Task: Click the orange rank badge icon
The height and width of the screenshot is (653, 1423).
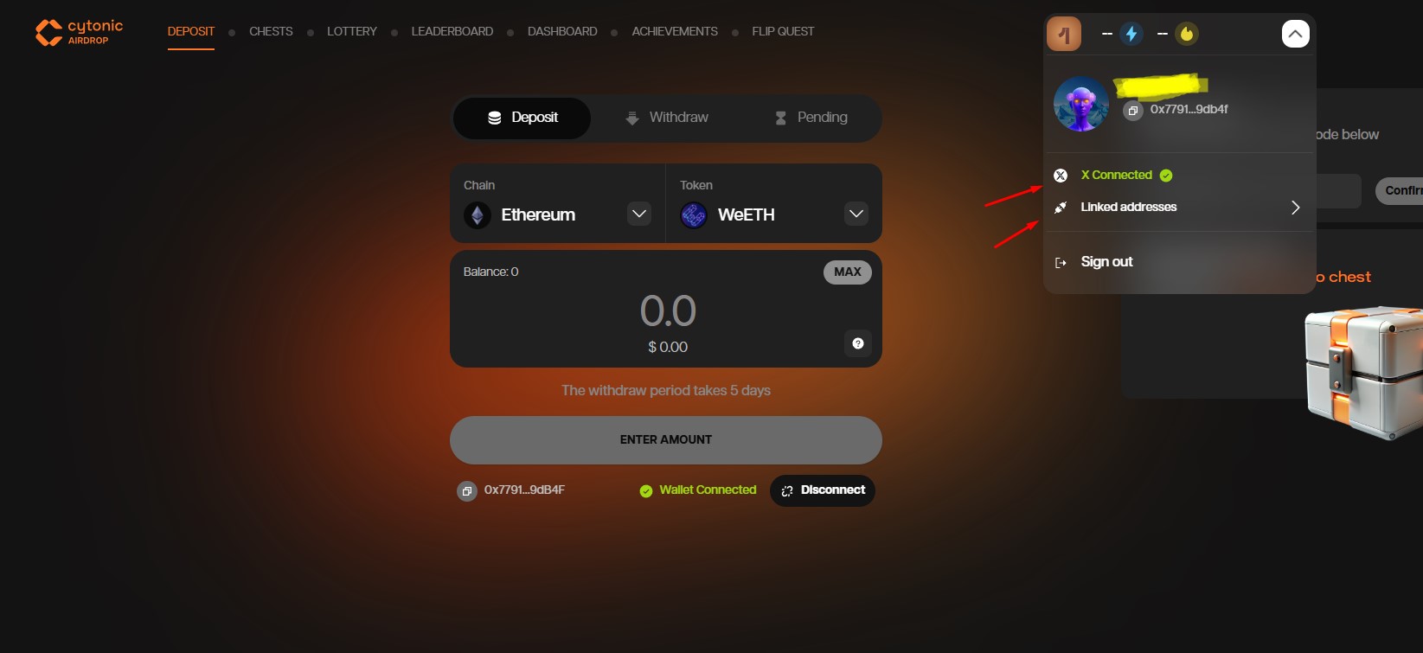Action: click(x=1064, y=34)
